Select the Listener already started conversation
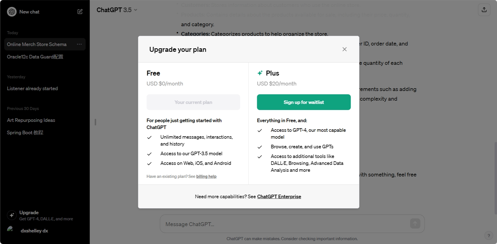Screen dimensions: 497x244 pyautogui.click(x=32, y=88)
